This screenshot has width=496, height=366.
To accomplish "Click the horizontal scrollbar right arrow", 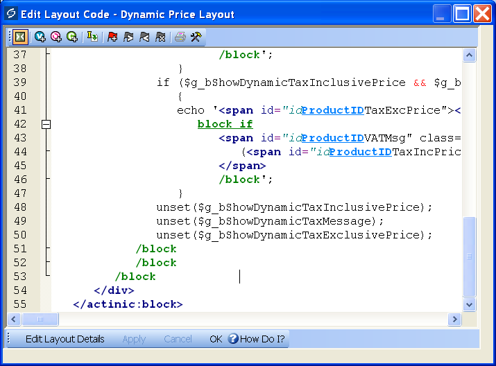I will (455, 319).
